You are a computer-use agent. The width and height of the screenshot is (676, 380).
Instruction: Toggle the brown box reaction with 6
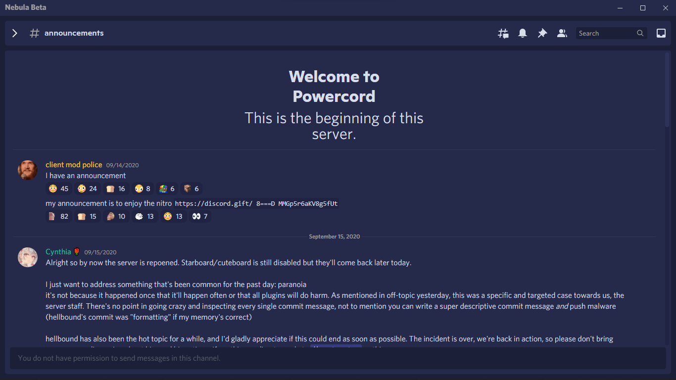tap(191, 189)
